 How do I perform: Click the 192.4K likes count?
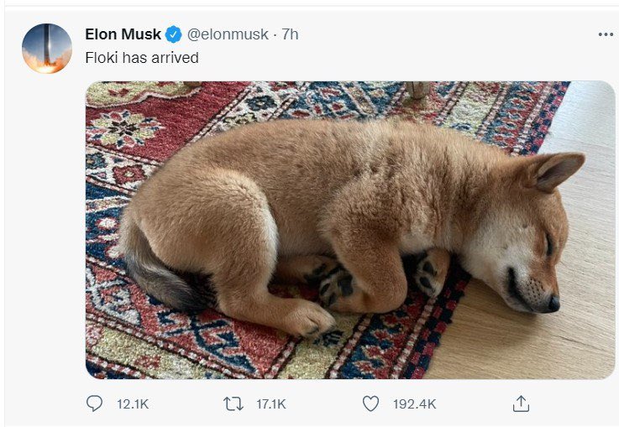[x=414, y=404]
